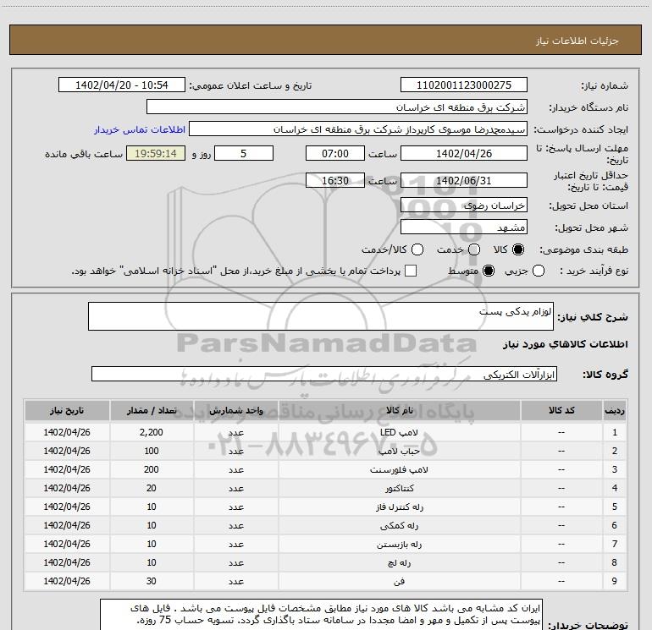Open the buyer contact info link (اطلاعات تماس خریدار)
Image resolution: width=652 pixels, height=630 pixels.
(x=140, y=129)
